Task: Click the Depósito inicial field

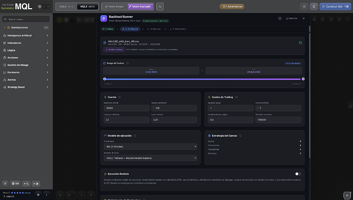Action: point(126,108)
